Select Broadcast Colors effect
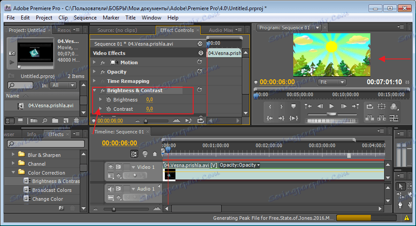This screenshot has width=416, height=226. pos(52,190)
